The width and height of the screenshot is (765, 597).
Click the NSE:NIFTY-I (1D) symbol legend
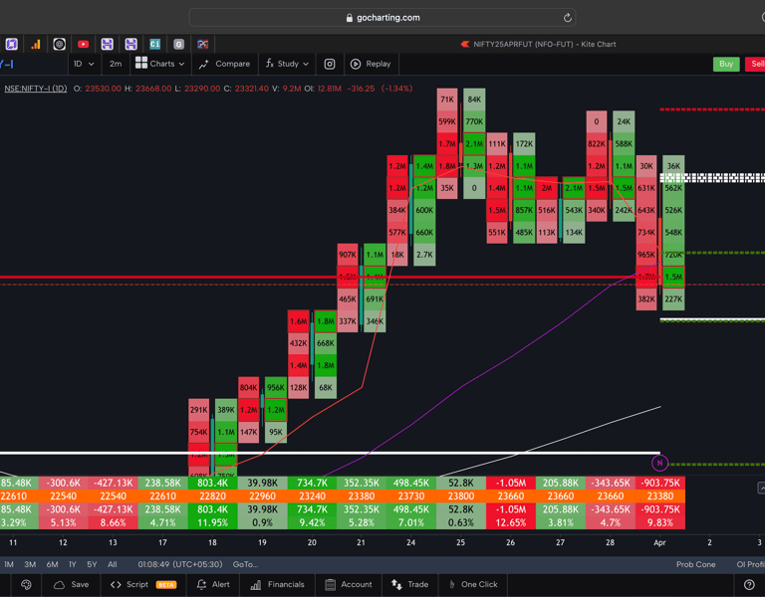pyautogui.click(x=35, y=89)
